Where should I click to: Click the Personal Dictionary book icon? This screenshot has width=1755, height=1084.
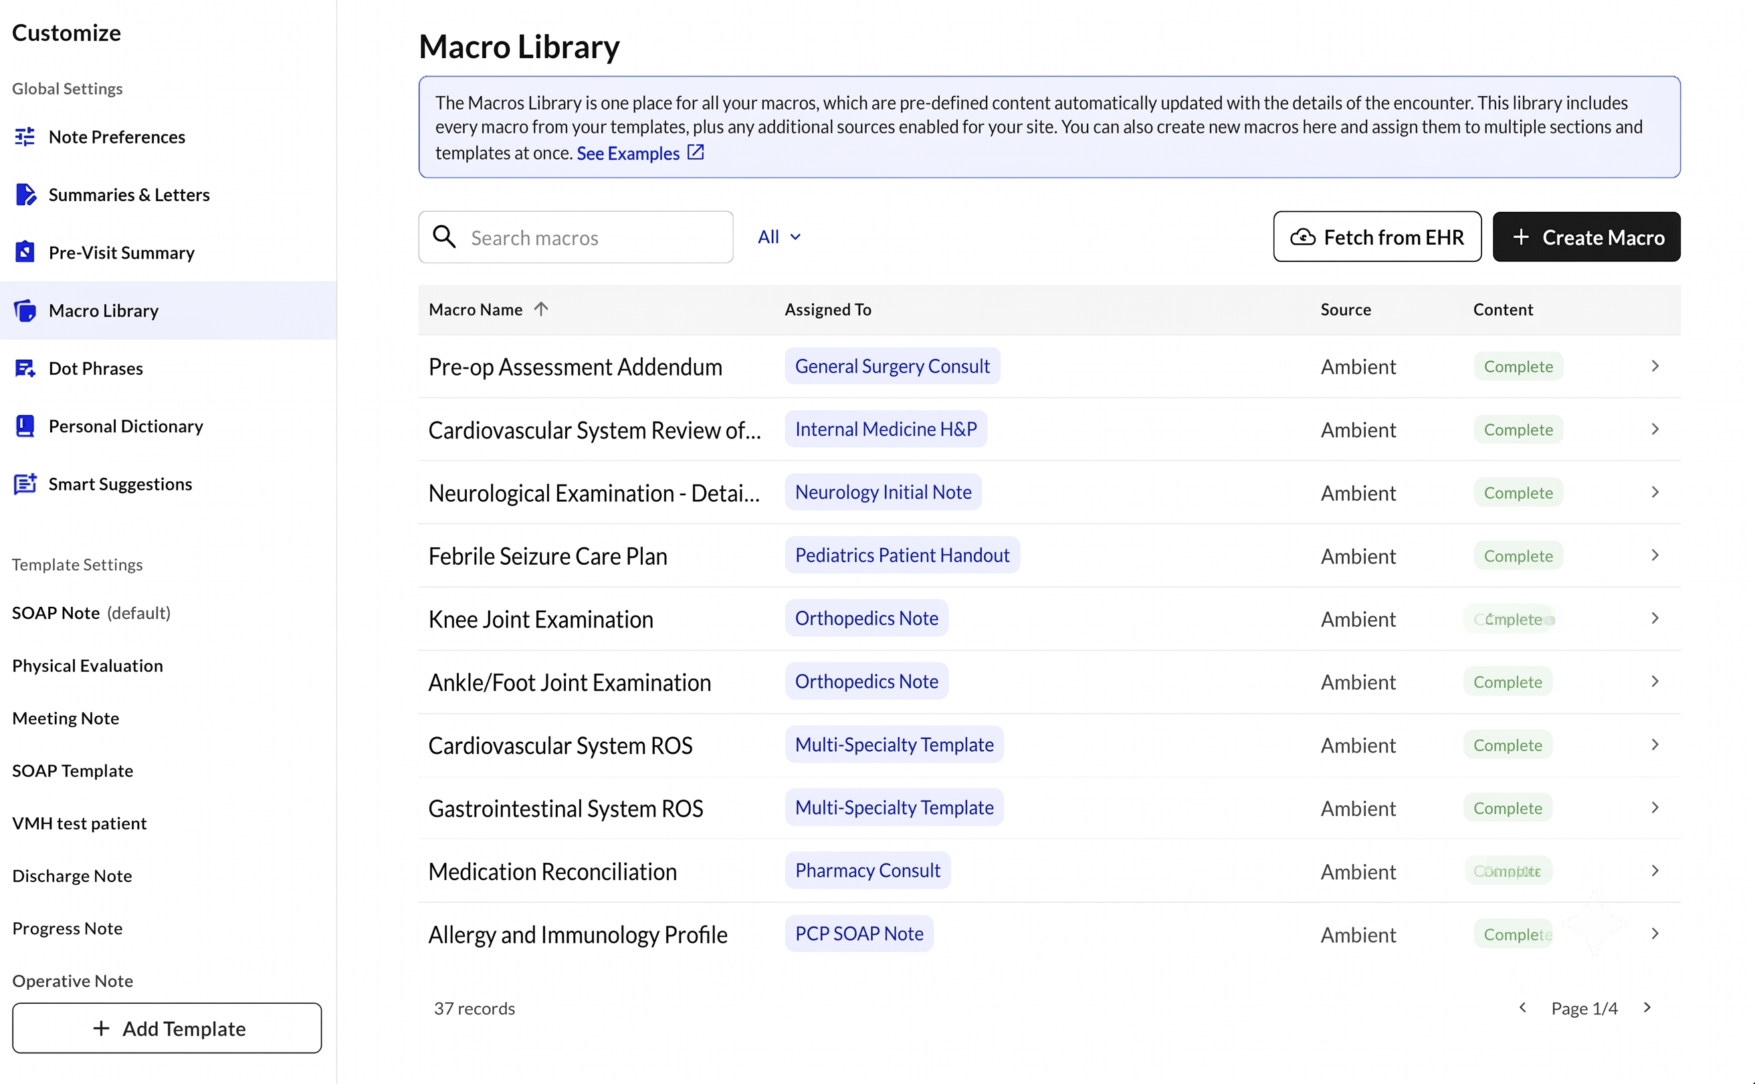coord(25,426)
